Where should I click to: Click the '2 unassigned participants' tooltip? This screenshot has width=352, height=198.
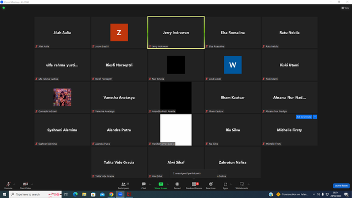194,173
